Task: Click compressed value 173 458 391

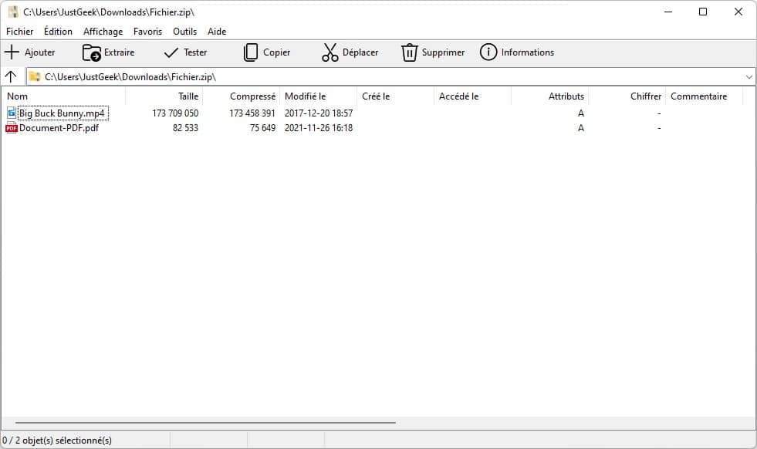Action: point(252,113)
